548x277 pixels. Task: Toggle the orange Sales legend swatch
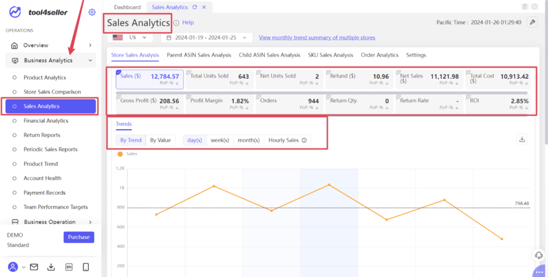coord(120,154)
